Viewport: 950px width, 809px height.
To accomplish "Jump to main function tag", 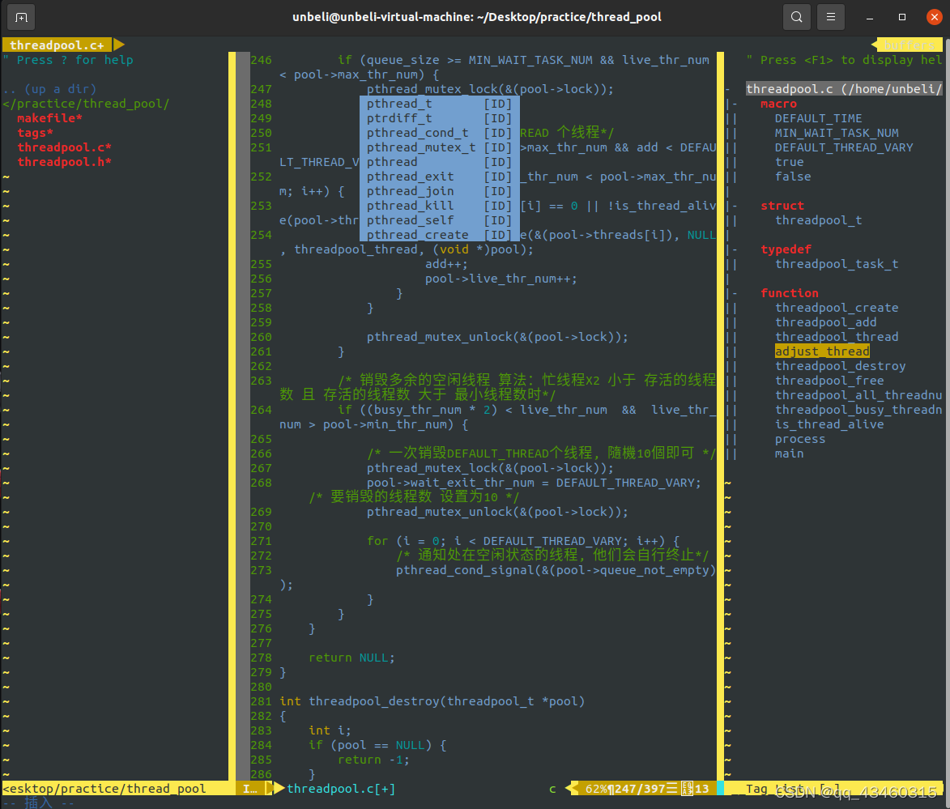I will [790, 453].
